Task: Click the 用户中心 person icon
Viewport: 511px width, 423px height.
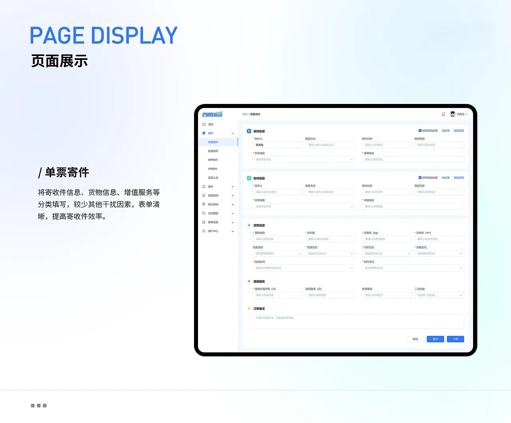Action: 204,231
